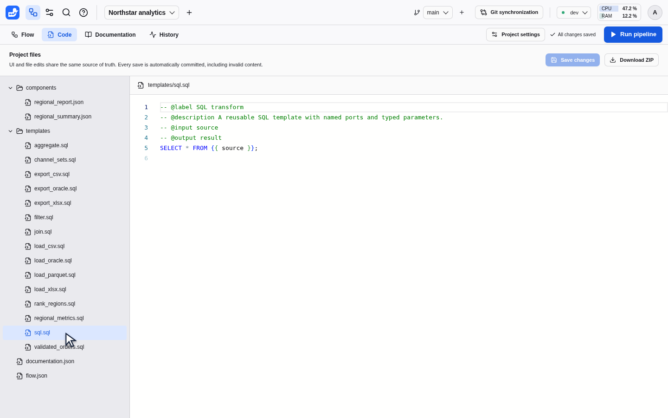Click Save changes button
The width and height of the screenshot is (668, 418).
tap(572, 60)
